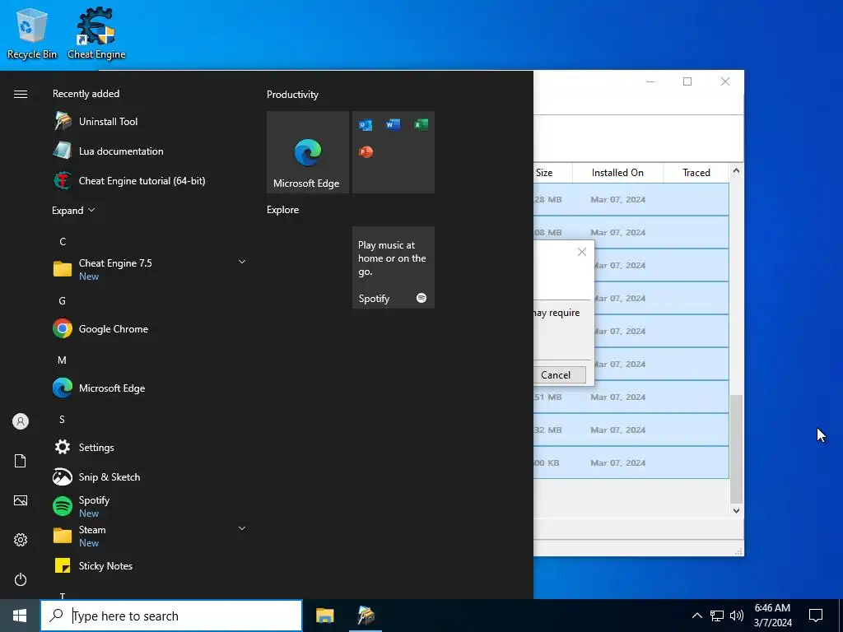The image size is (843, 632).
Task: Click Cancel in the Uninstall Tool dialog
Action: click(x=556, y=375)
